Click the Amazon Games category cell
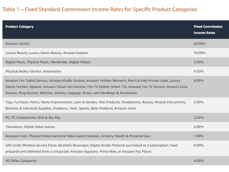Screen dimensions: 229x172 tap(17, 44)
